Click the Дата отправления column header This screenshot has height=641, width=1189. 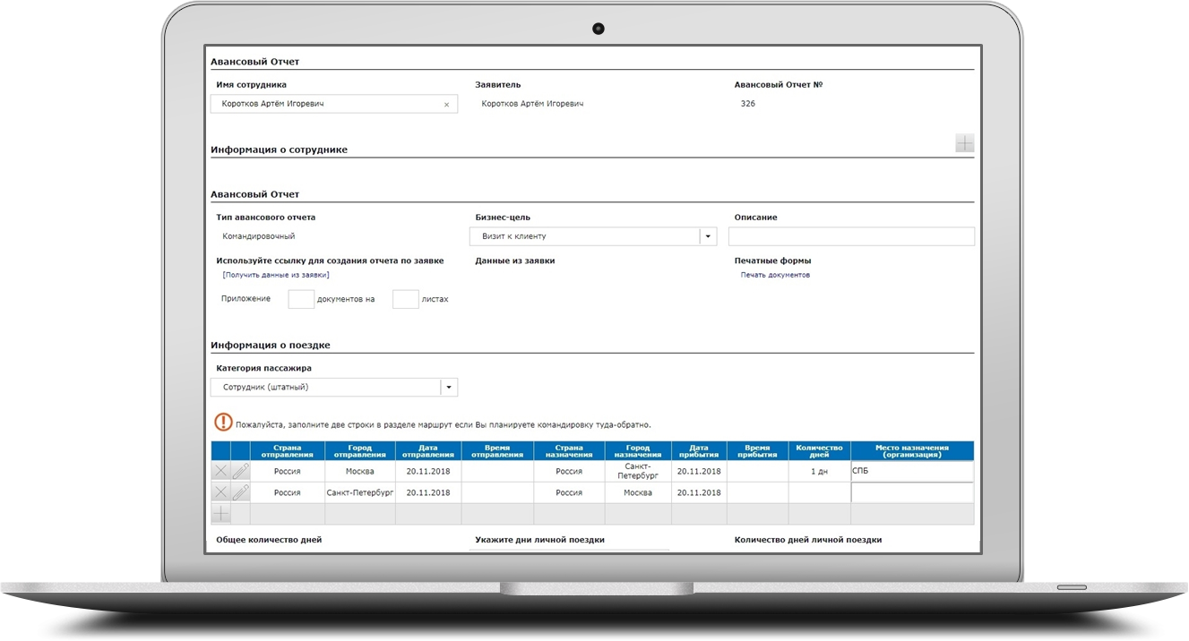click(x=428, y=451)
